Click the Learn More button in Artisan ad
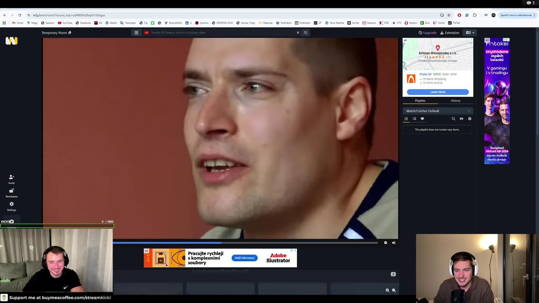This screenshot has height=303, width=539. click(x=438, y=92)
